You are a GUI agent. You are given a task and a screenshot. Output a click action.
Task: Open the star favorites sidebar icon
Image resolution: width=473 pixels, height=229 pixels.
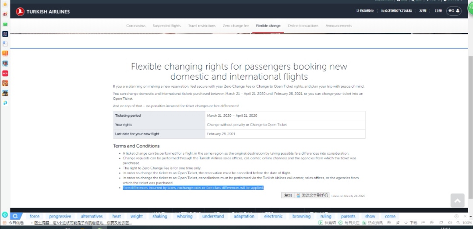coord(5,4)
